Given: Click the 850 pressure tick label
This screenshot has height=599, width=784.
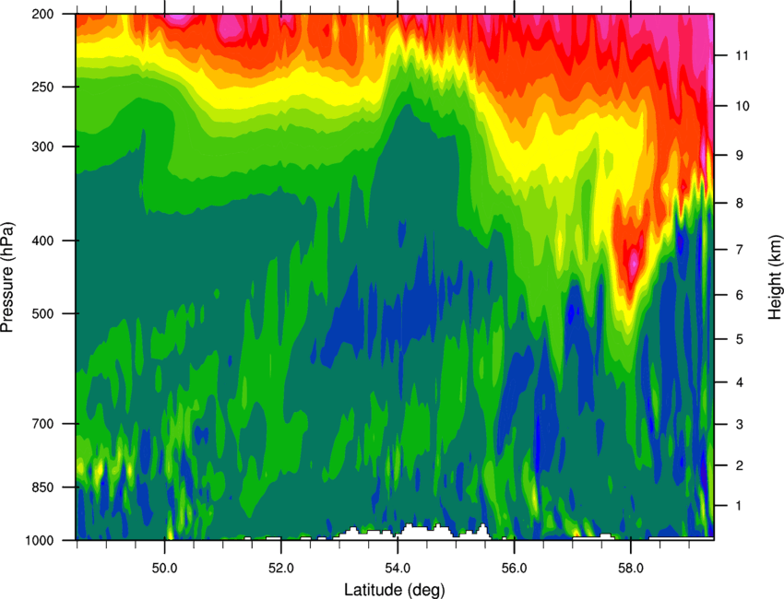Looking at the screenshot, I should [43, 487].
